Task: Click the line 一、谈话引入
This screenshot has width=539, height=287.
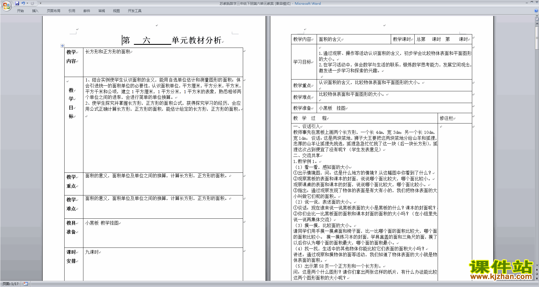Action: [x=307, y=127]
